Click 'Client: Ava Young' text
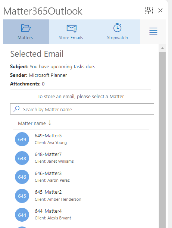The width and height of the screenshot is (172, 228). 51,143
